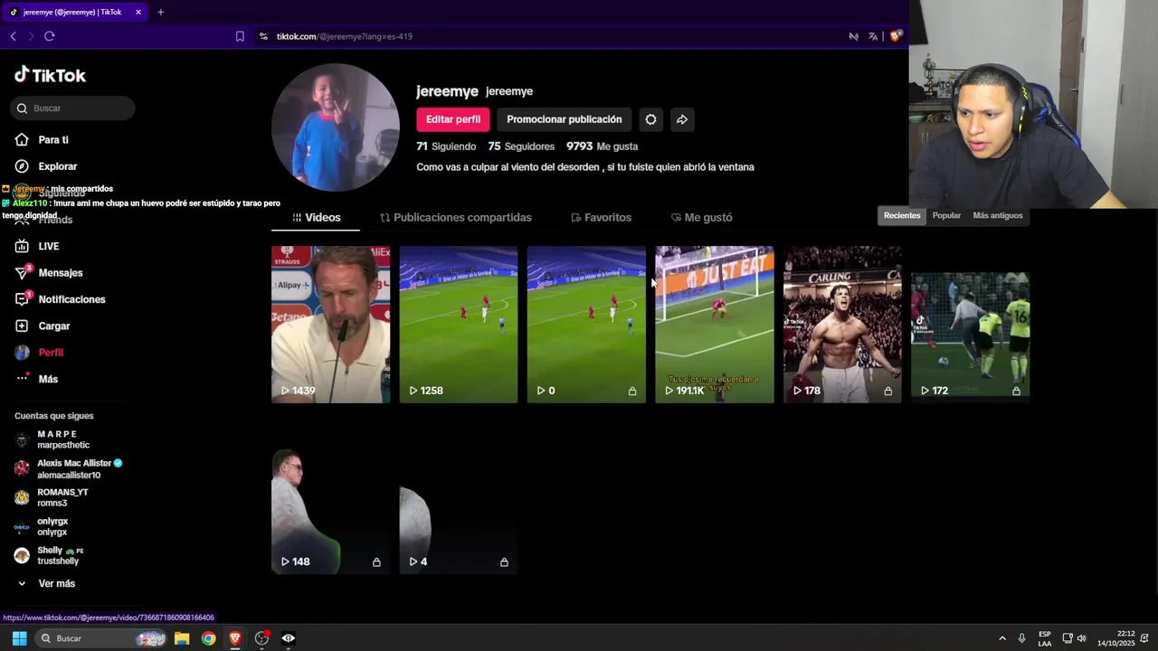
Task: Click the profile avatar picture
Action: [336, 127]
